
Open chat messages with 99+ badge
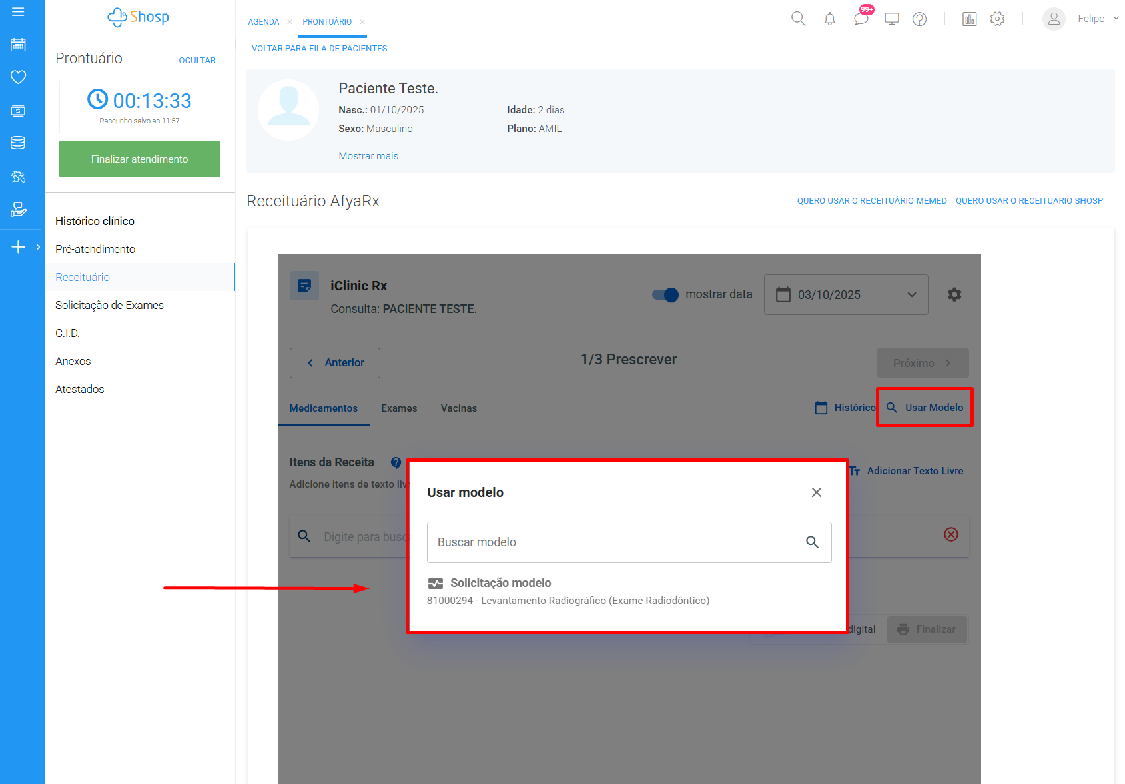point(861,18)
